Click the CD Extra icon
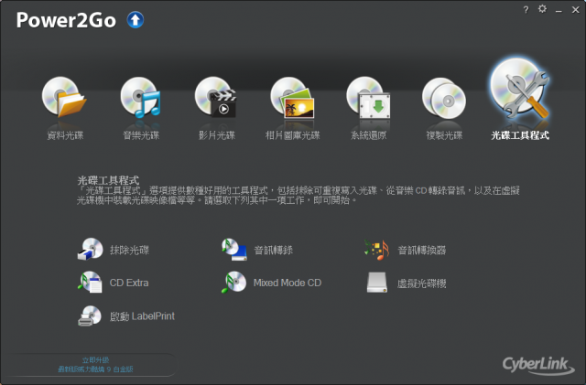The height and width of the screenshot is (385, 586). tap(90, 282)
